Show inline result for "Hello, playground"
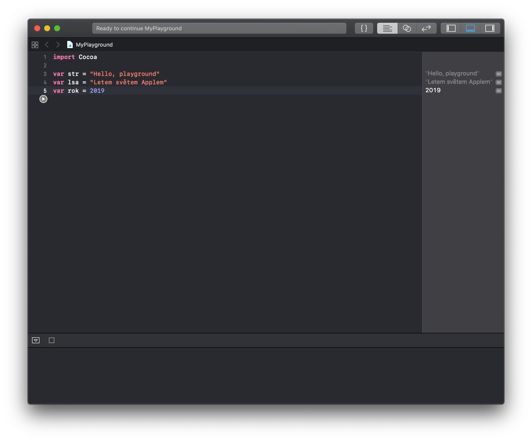Screen dimensions: 532x441 pyautogui.click(x=498, y=74)
